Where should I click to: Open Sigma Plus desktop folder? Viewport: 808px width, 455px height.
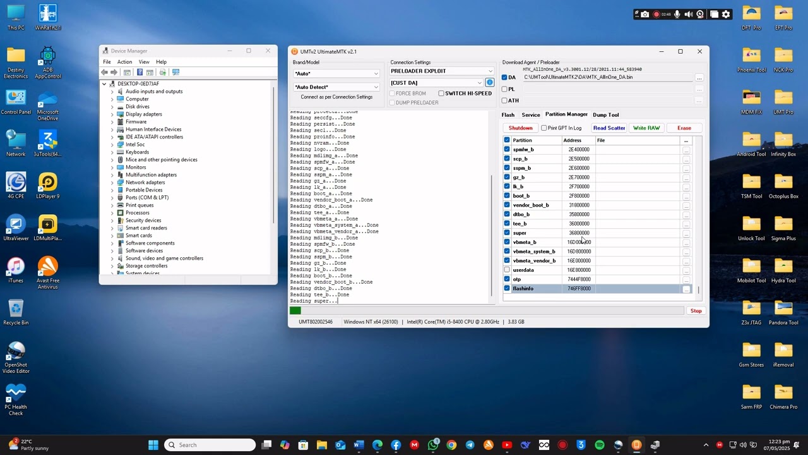click(783, 227)
